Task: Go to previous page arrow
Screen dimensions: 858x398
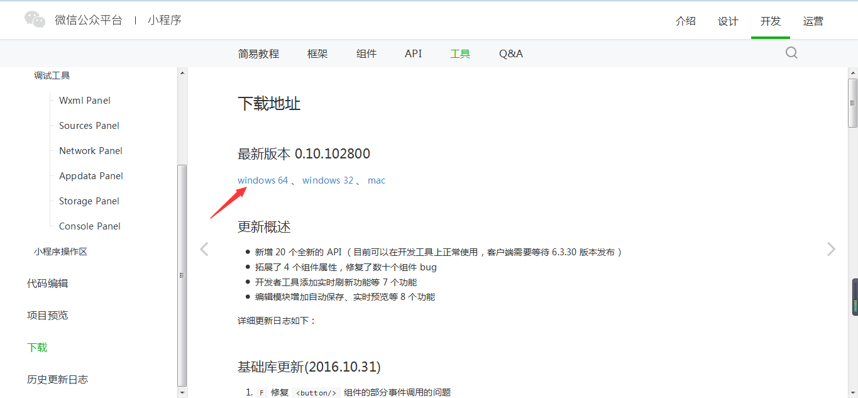Action: click(x=204, y=249)
